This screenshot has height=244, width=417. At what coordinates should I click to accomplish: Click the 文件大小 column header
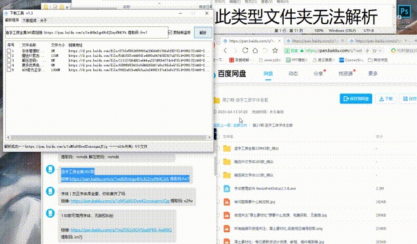click(58, 45)
